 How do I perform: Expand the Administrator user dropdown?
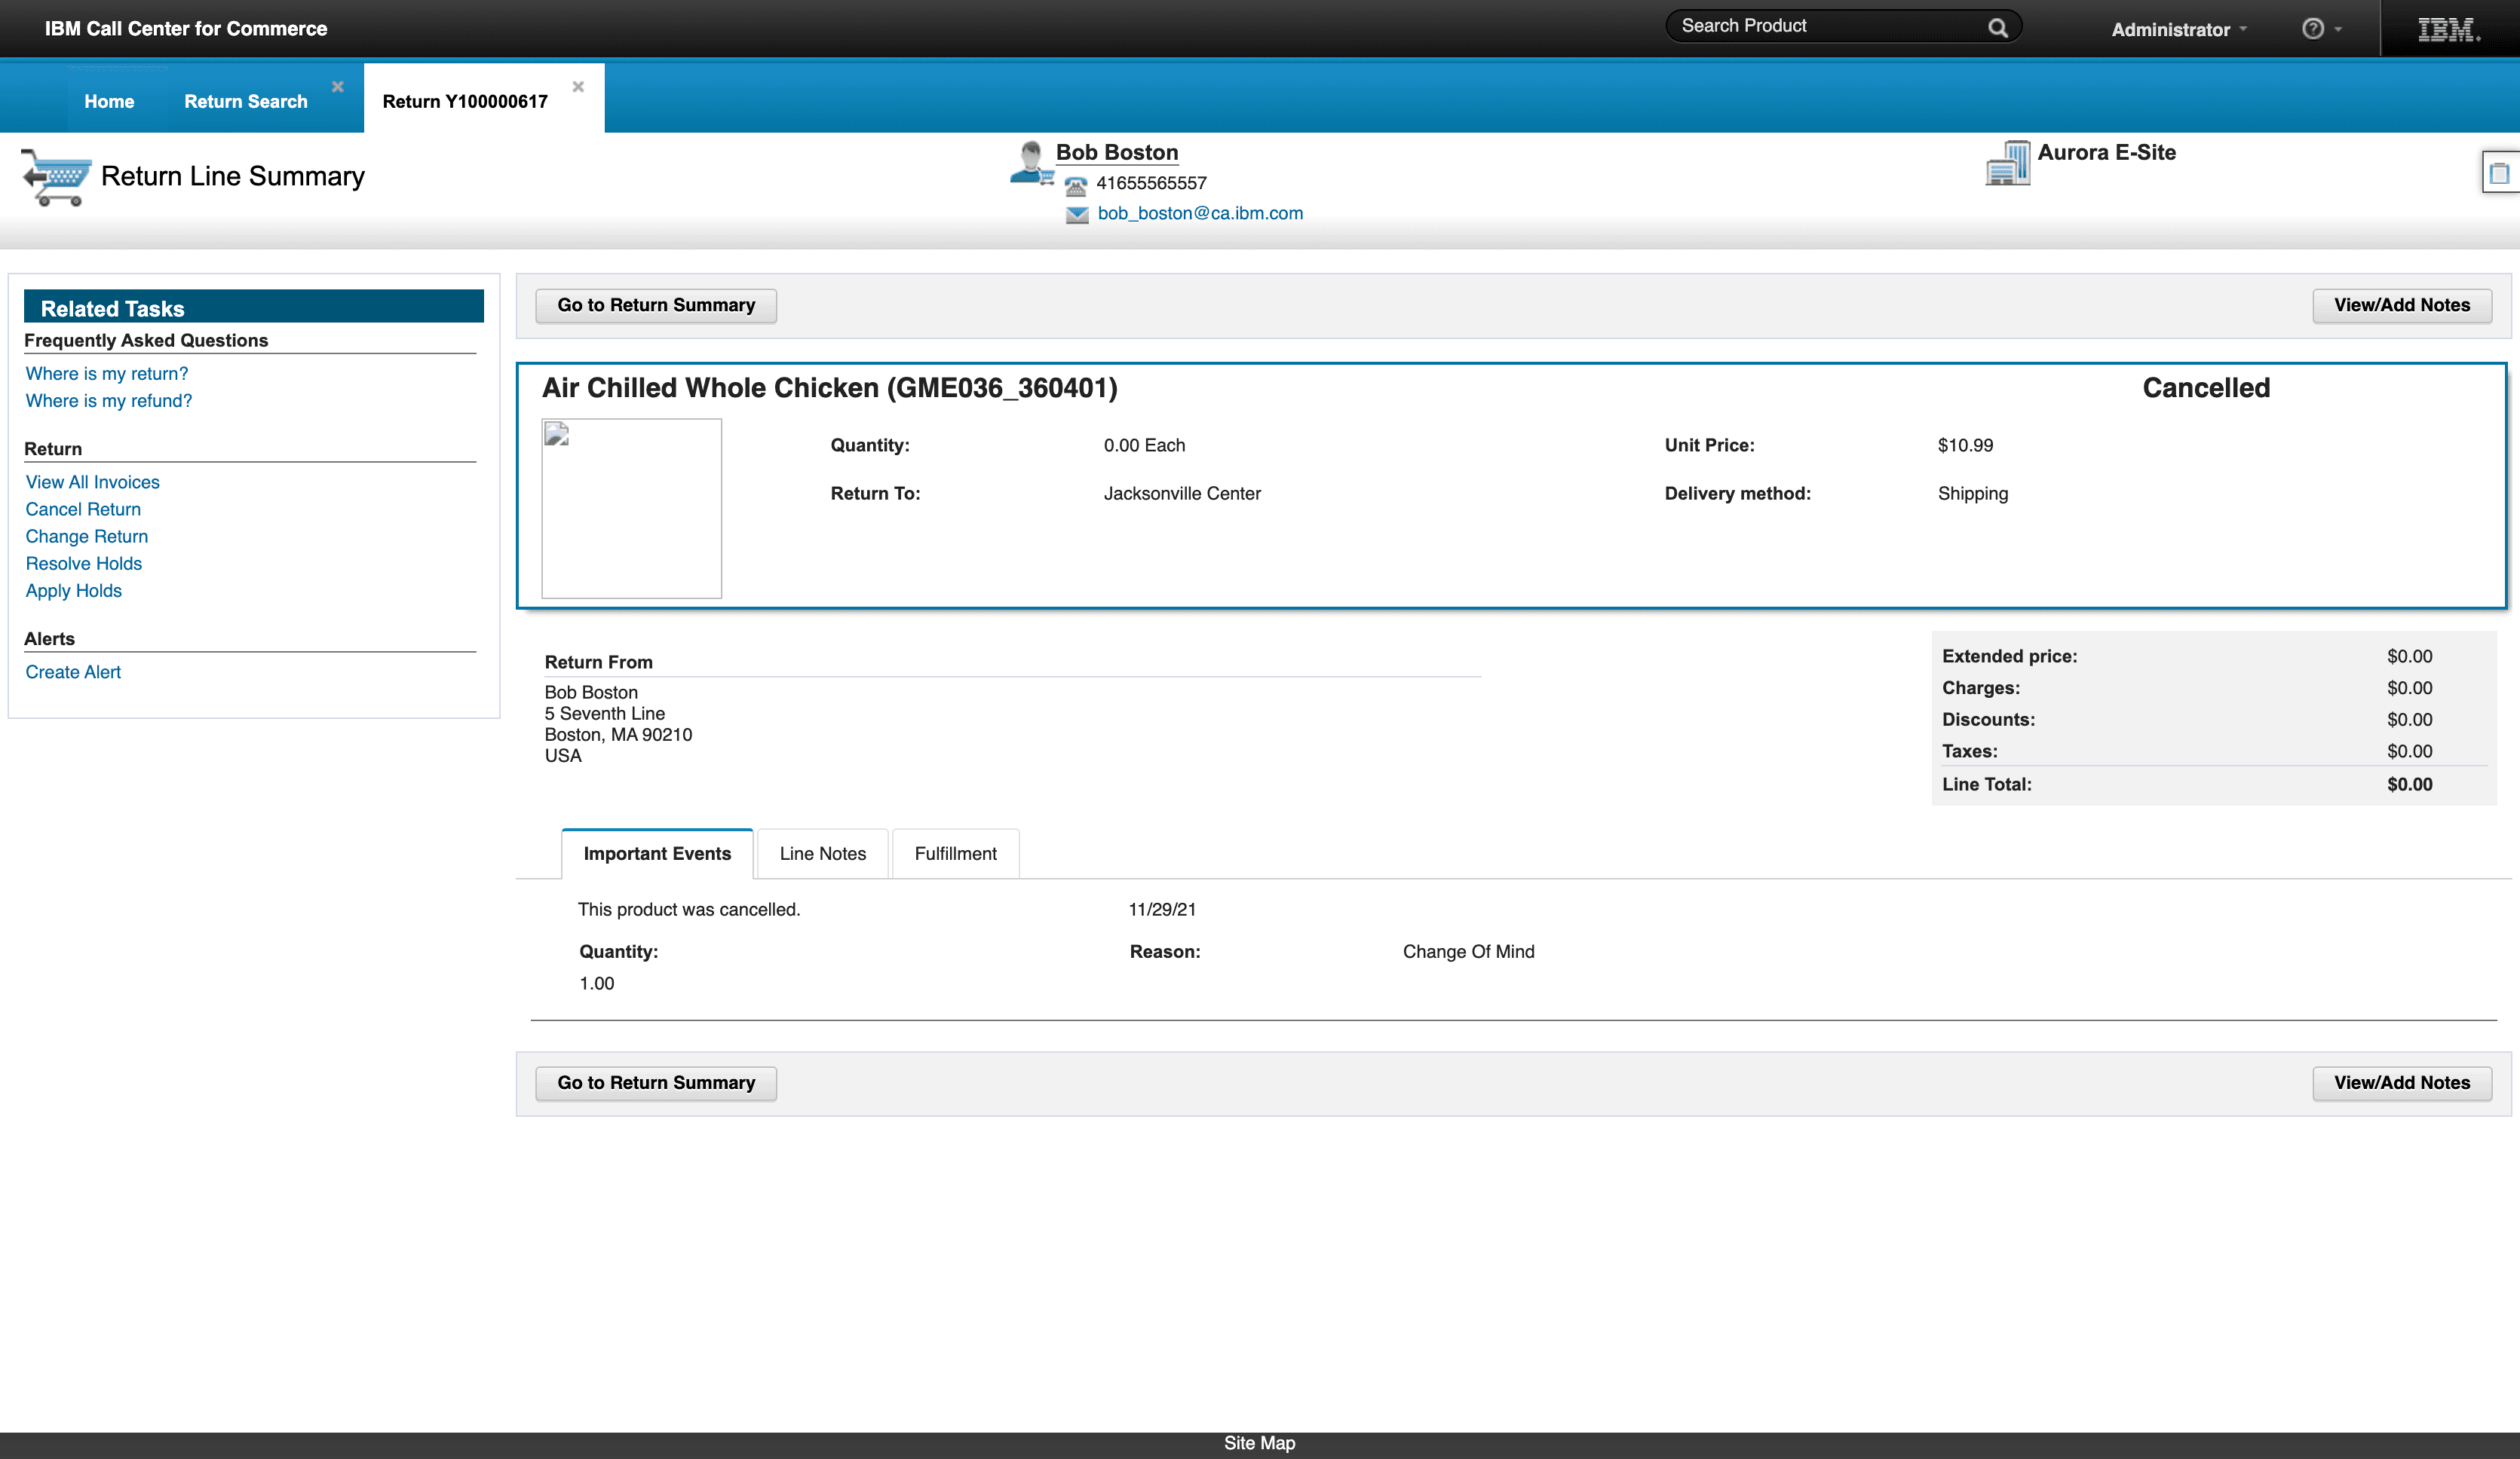point(2179,30)
